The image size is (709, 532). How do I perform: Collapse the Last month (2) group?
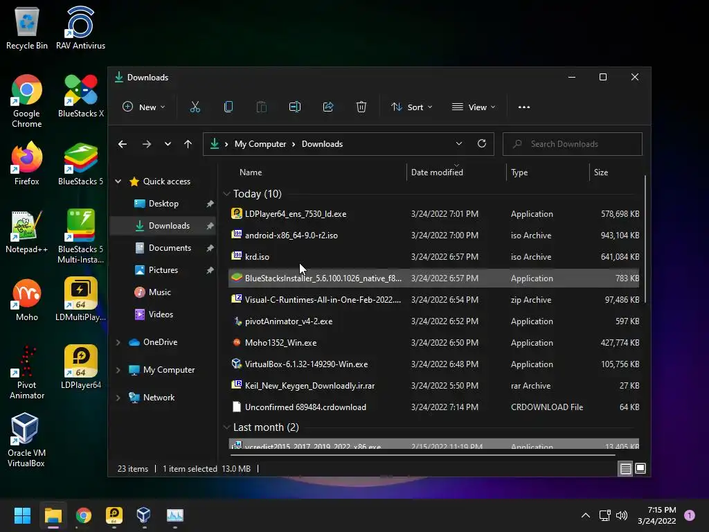click(x=226, y=427)
